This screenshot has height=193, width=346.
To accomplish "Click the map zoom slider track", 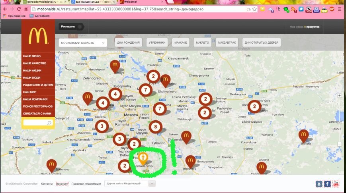I will point(339,120).
